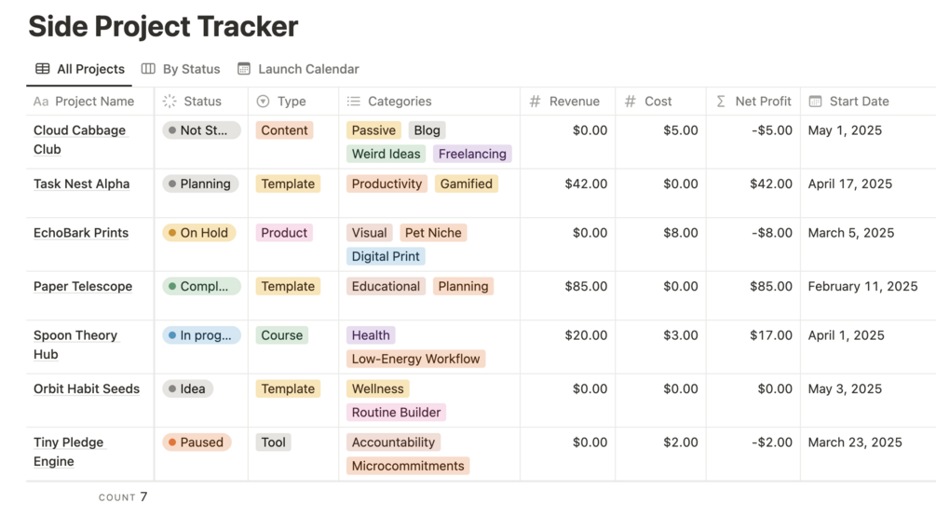Image resolution: width=936 pixels, height=517 pixels.
Task: Click the hash icon beside Revenue header
Action: pyautogui.click(x=535, y=102)
